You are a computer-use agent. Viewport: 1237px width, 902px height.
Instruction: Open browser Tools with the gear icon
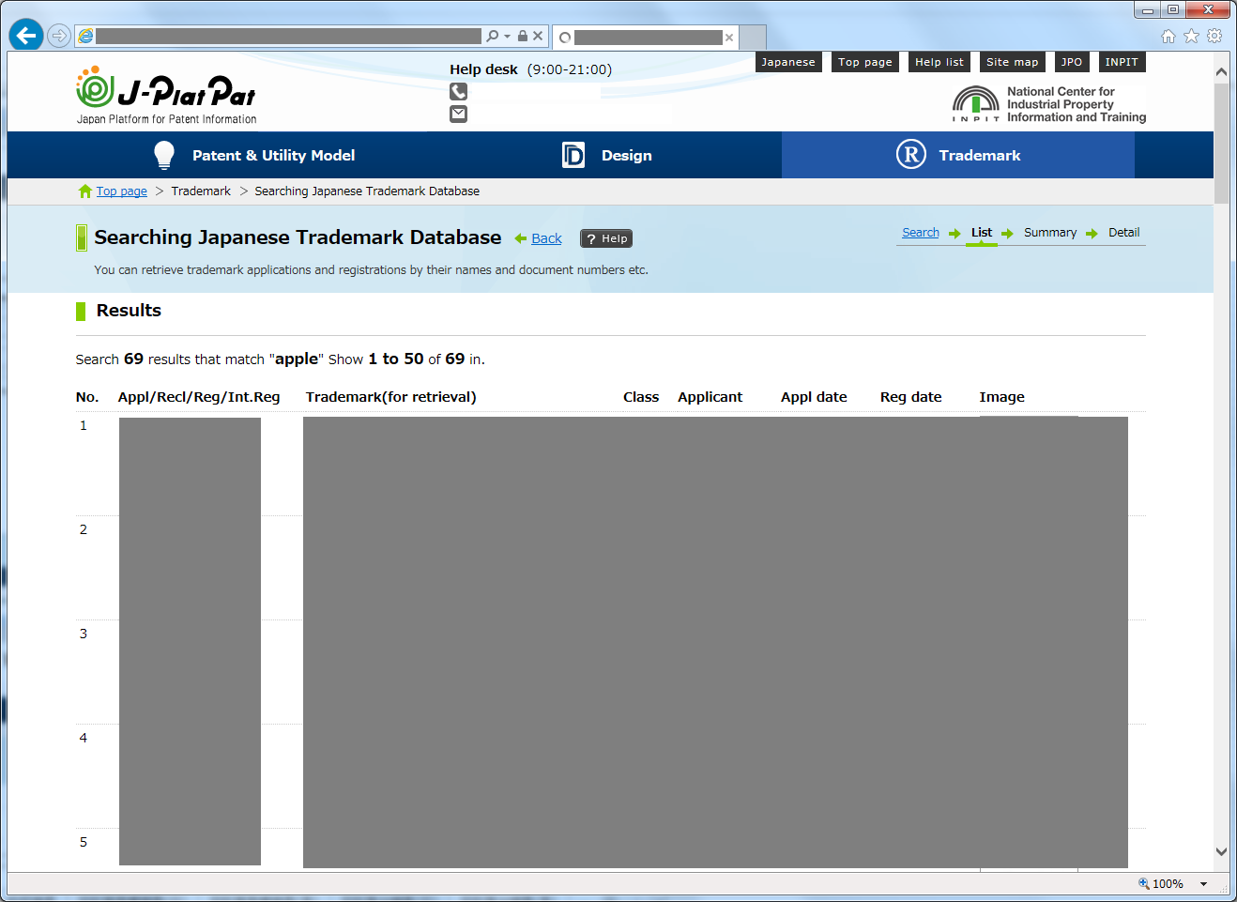(x=1214, y=35)
